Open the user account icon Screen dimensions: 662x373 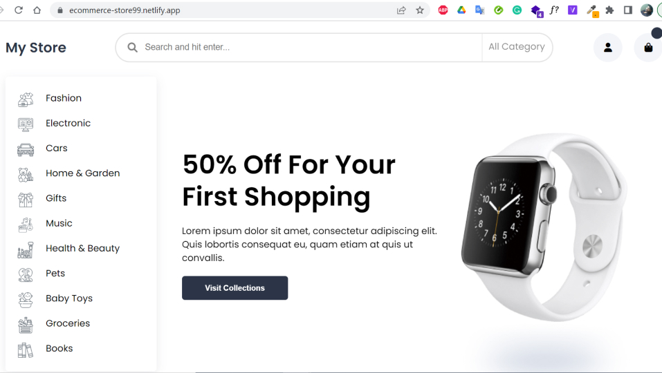[x=607, y=47]
